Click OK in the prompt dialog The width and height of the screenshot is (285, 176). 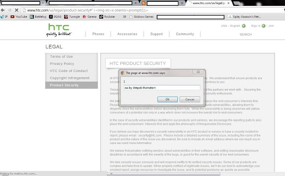click(x=167, y=99)
